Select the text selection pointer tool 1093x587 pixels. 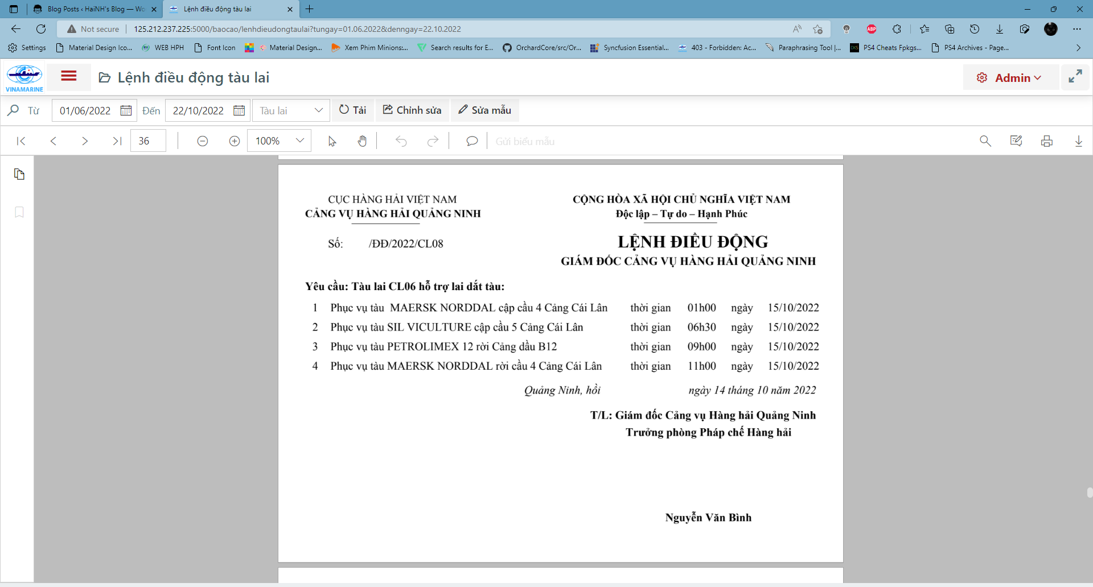[332, 141]
